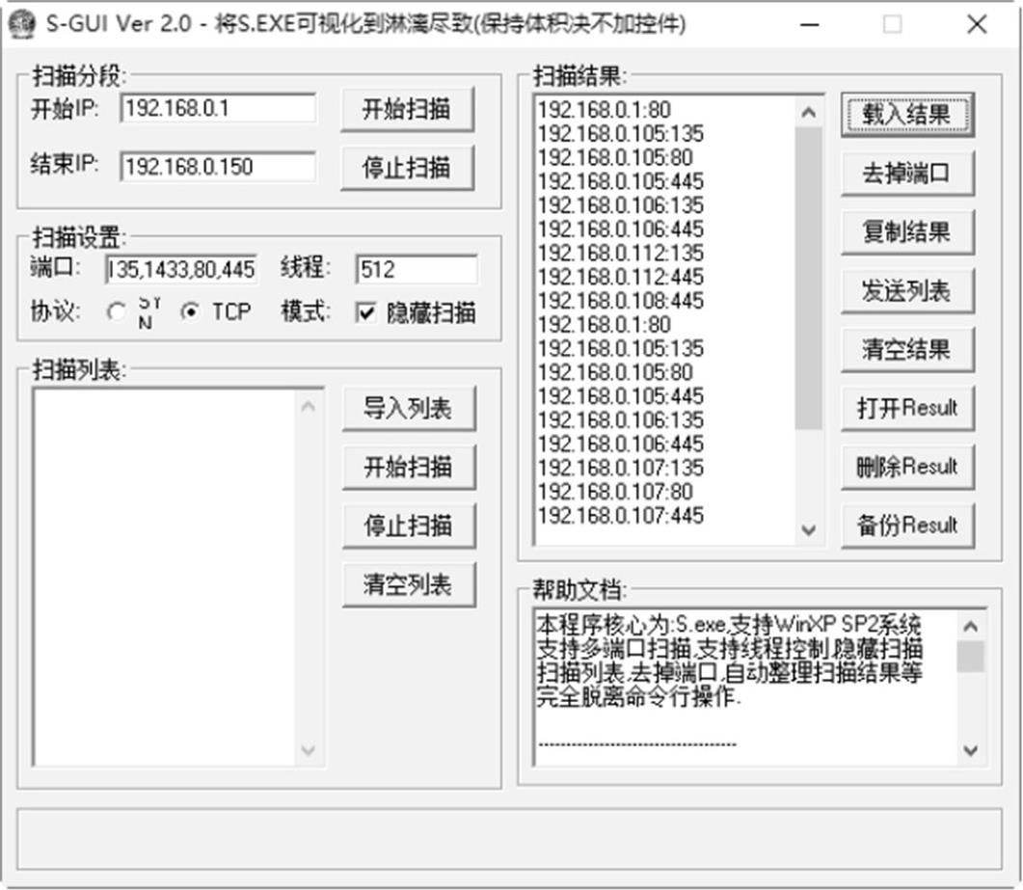Click scan list scrollbar down arrow
The width and height of the screenshot is (1023, 890).
309,750
